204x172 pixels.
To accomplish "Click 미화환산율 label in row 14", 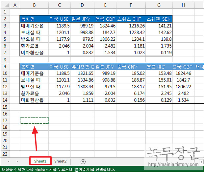I will point(34,100).
